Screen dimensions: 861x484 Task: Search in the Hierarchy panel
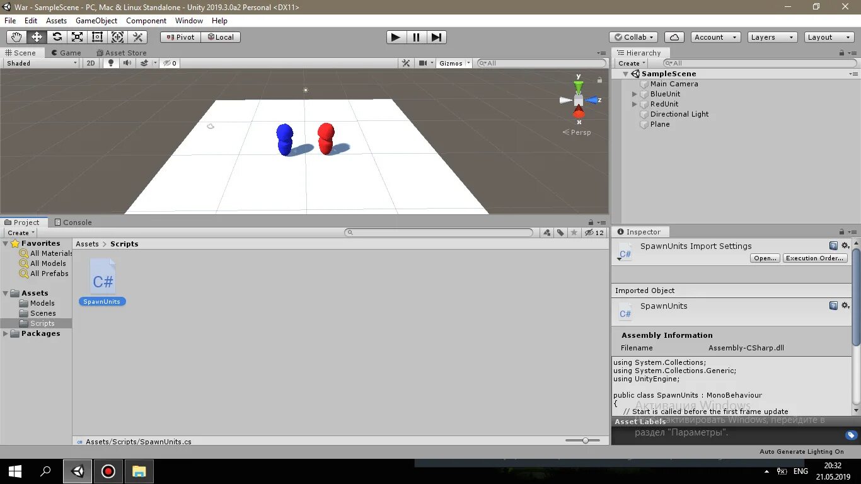coord(760,63)
